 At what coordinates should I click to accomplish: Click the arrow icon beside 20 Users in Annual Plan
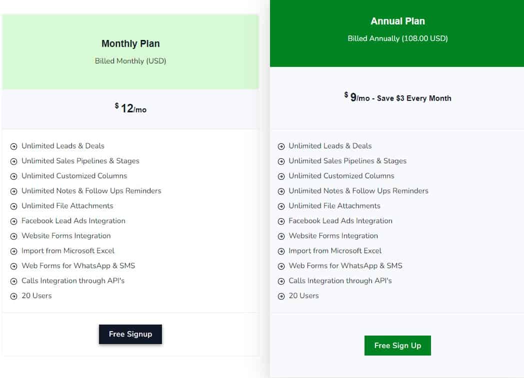click(281, 296)
